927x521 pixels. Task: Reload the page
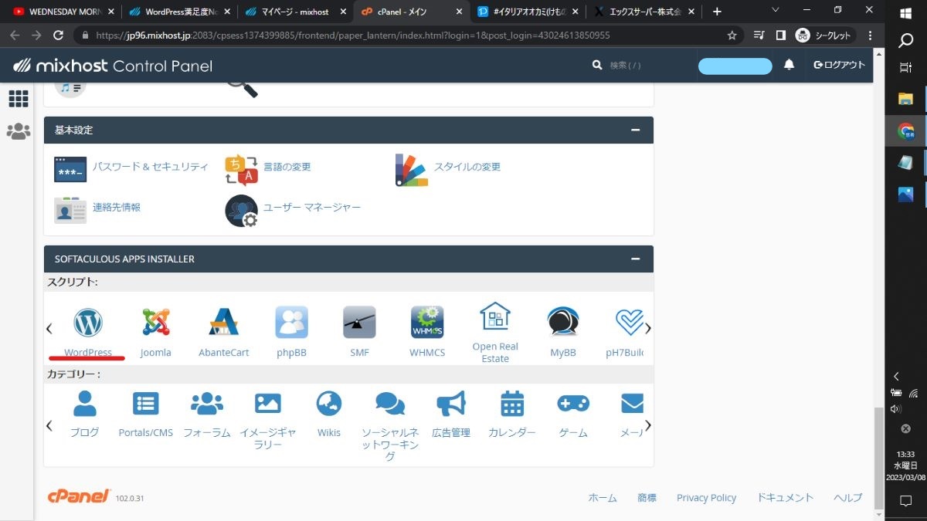pos(58,36)
